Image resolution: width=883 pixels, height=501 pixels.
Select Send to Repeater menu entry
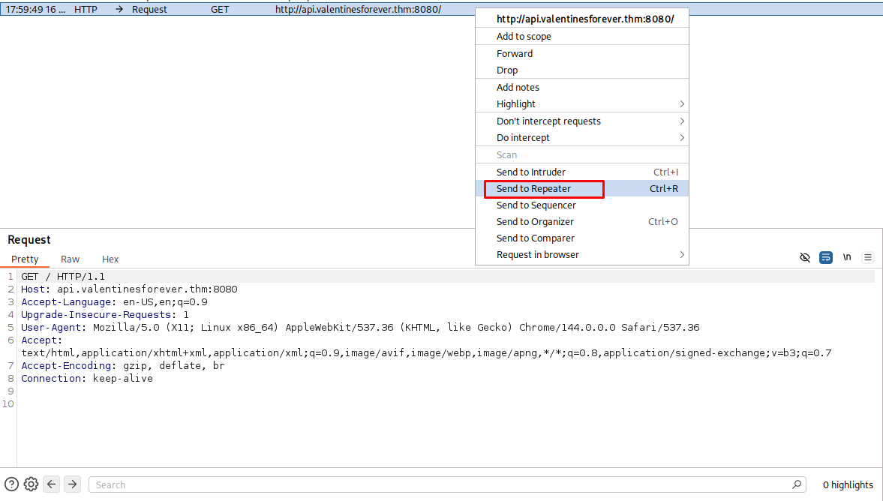tap(533, 189)
